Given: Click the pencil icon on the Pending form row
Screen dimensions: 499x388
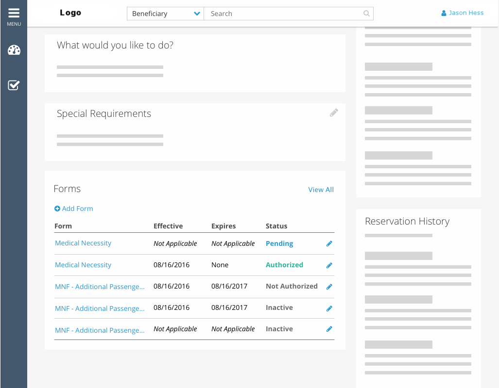Looking at the screenshot, I should (329, 243).
